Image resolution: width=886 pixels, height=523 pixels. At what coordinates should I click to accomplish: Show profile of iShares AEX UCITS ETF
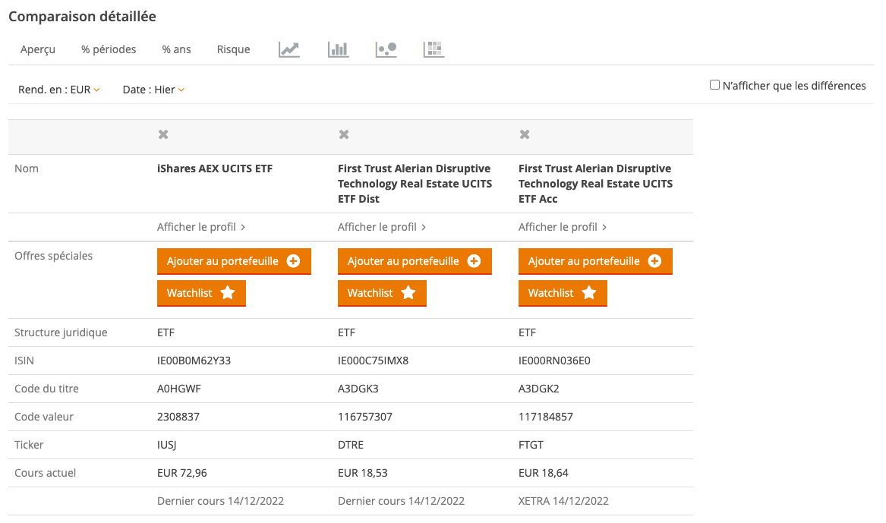(x=201, y=227)
